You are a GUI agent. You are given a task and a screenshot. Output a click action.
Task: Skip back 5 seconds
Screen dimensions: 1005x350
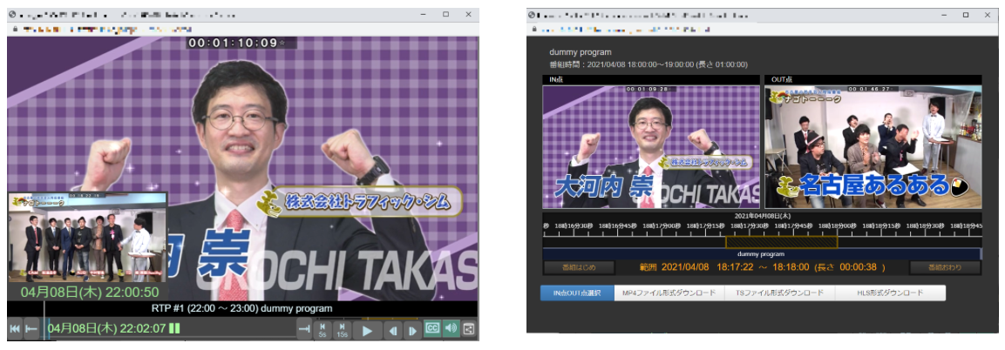click(x=323, y=329)
